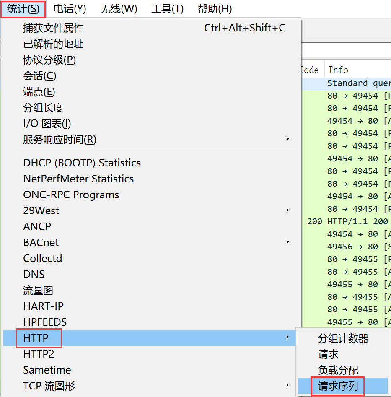
Task: Open the 电话(Y) menu
Action: pos(70,9)
